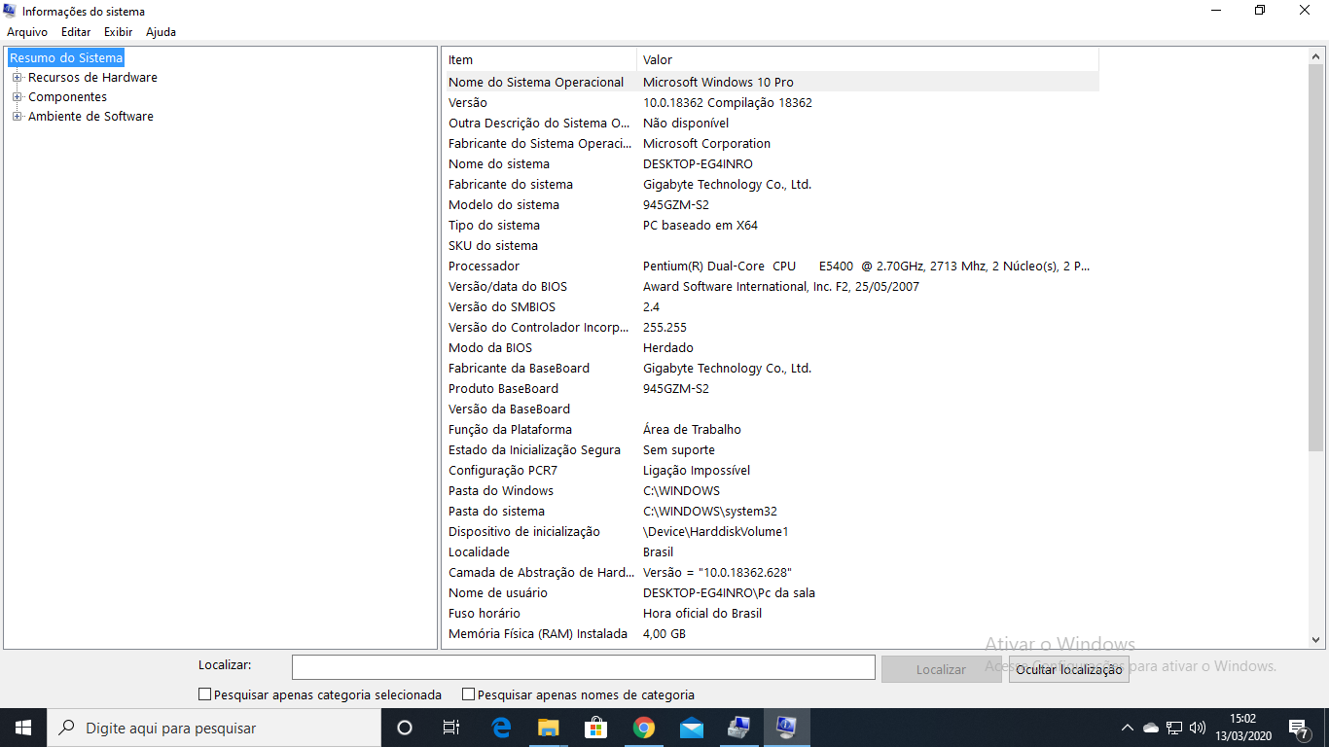Click Ocultar localização button
The width and height of the screenshot is (1329, 747).
coord(1068,669)
